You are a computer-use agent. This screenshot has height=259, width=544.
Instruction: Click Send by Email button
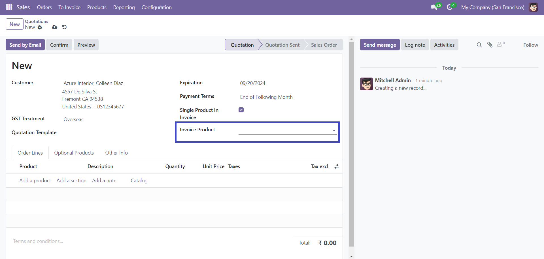pos(25,45)
